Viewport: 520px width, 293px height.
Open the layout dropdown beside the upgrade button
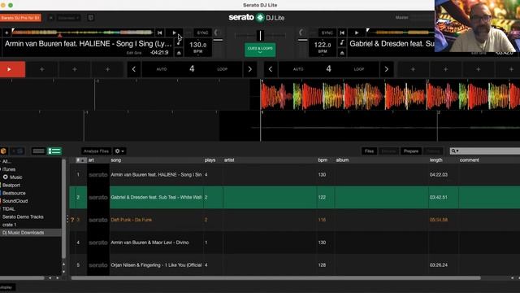coord(68,18)
